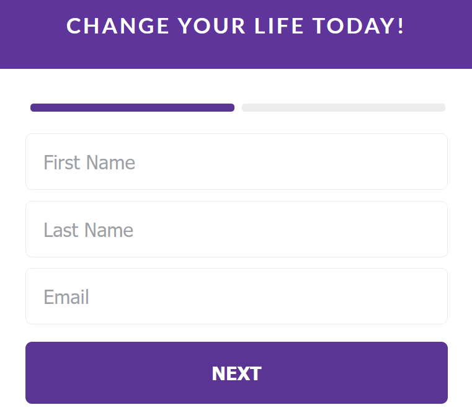Click the filled purple progress segment

[x=132, y=108]
